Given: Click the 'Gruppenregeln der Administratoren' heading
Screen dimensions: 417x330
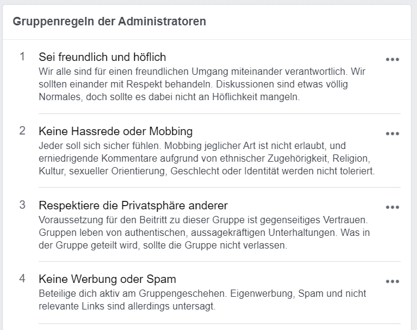Looking at the screenshot, I should pos(109,21).
